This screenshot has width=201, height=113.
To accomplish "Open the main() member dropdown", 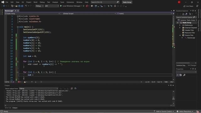I will coord(144,13).
